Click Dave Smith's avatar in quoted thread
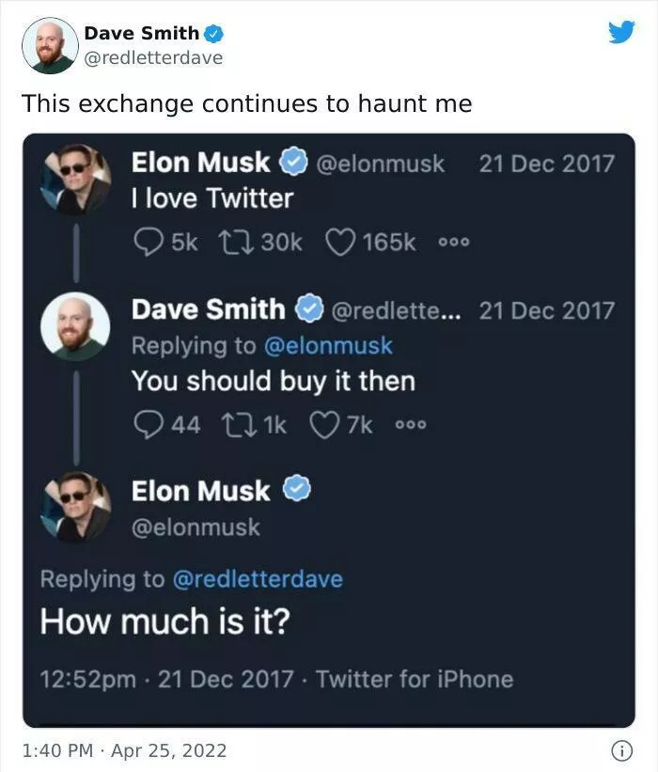 click(75, 326)
